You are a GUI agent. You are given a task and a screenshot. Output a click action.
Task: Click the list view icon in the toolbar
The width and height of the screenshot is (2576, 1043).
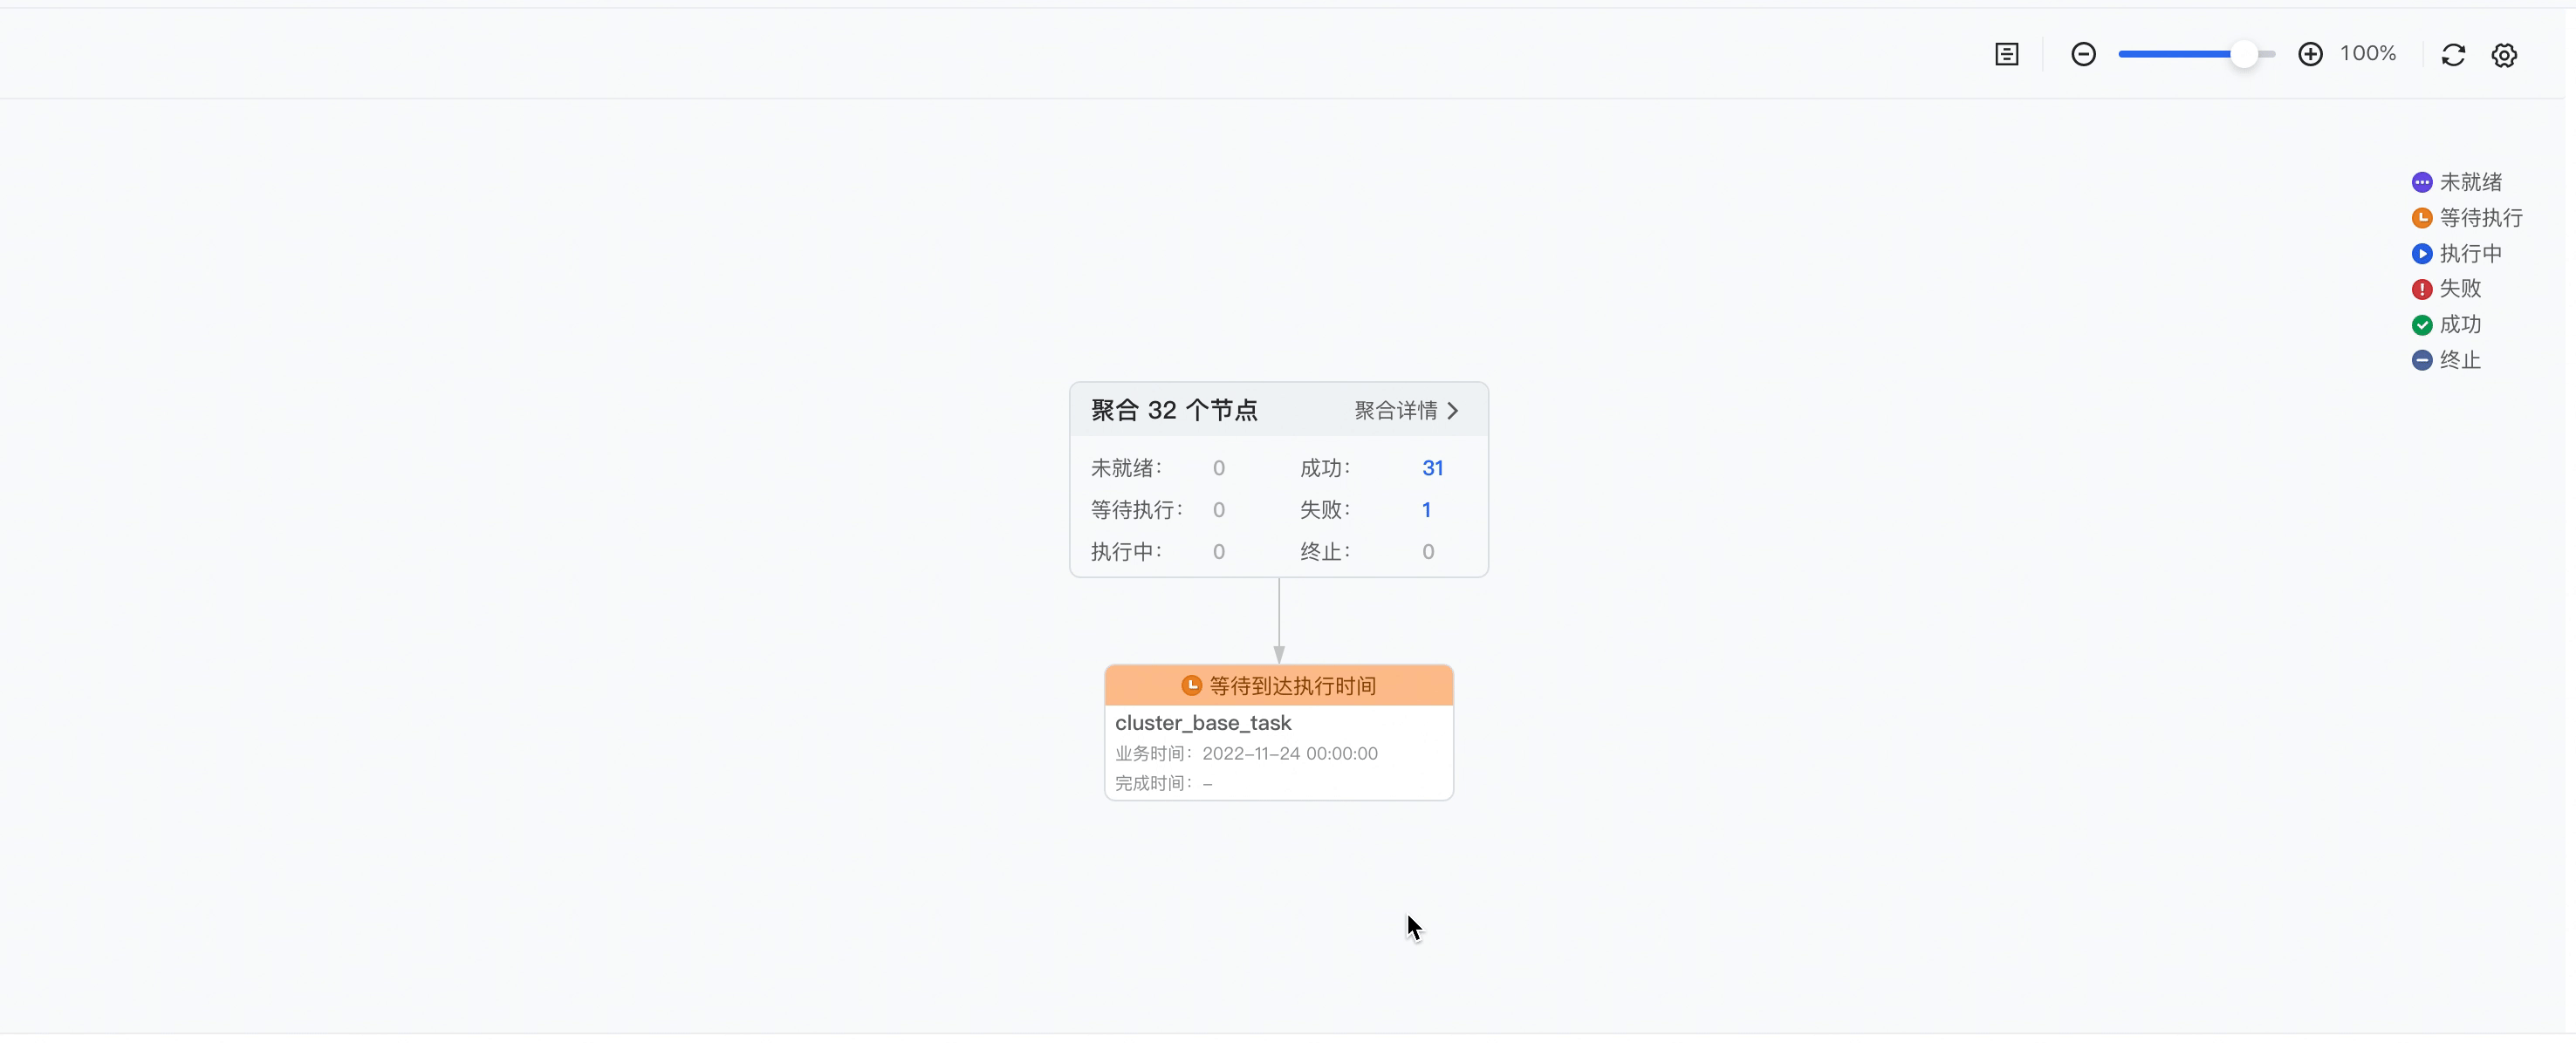tap(2006, 54)
